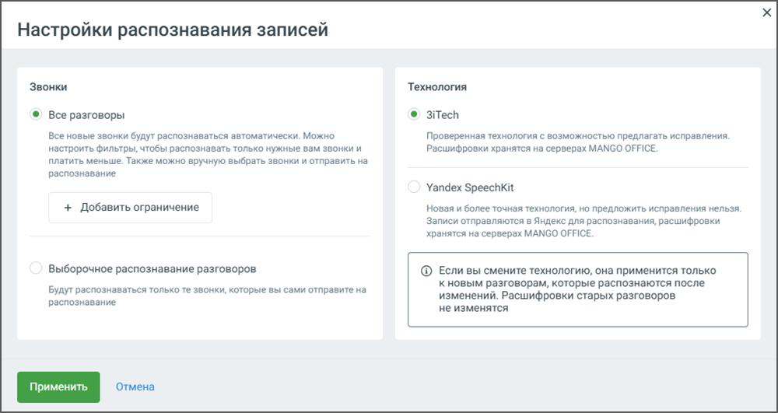Viewport: 778px width, 413px height.
Task: Click the "3iTech" label text
Action: [443, 115]
